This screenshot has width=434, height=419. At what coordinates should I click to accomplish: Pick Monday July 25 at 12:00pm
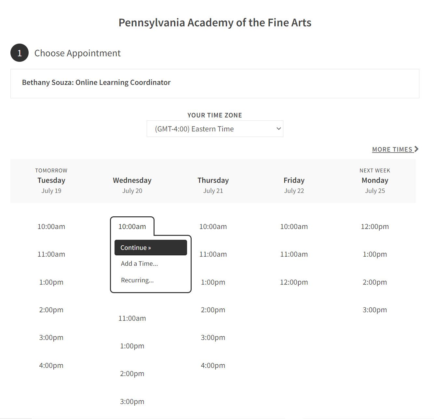(x=374, y=227)
